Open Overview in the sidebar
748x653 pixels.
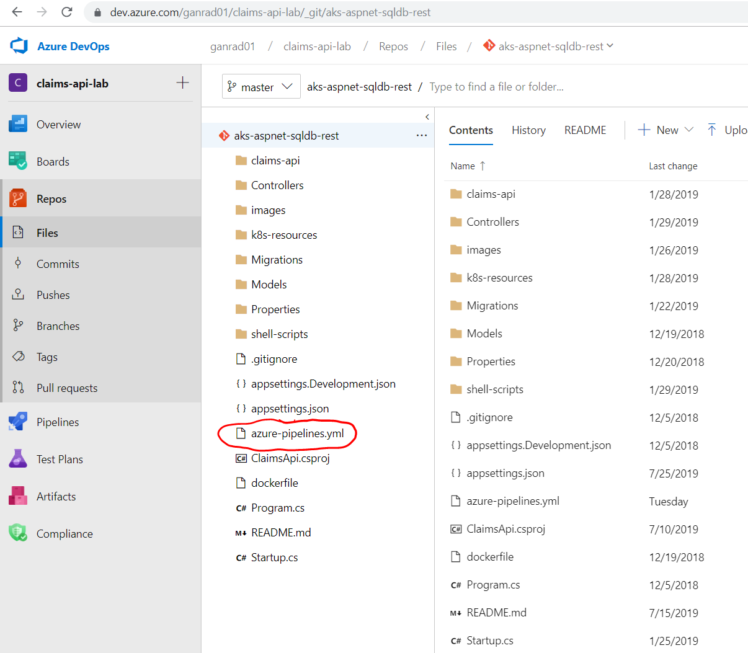tap(100, 124)
